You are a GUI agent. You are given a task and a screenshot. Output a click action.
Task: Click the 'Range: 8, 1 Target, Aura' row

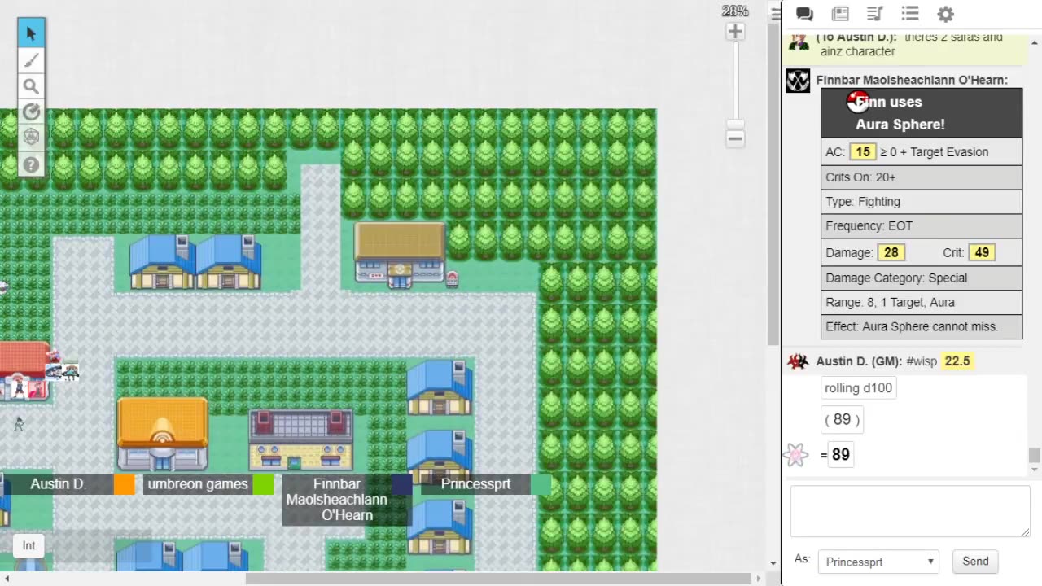pos(922,303)
